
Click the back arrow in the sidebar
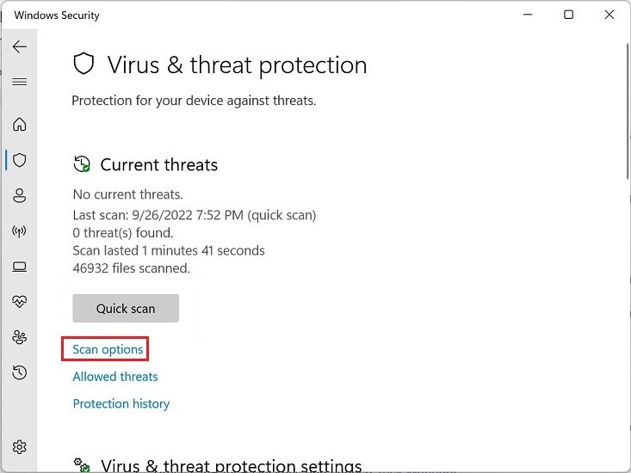[20, 46]
